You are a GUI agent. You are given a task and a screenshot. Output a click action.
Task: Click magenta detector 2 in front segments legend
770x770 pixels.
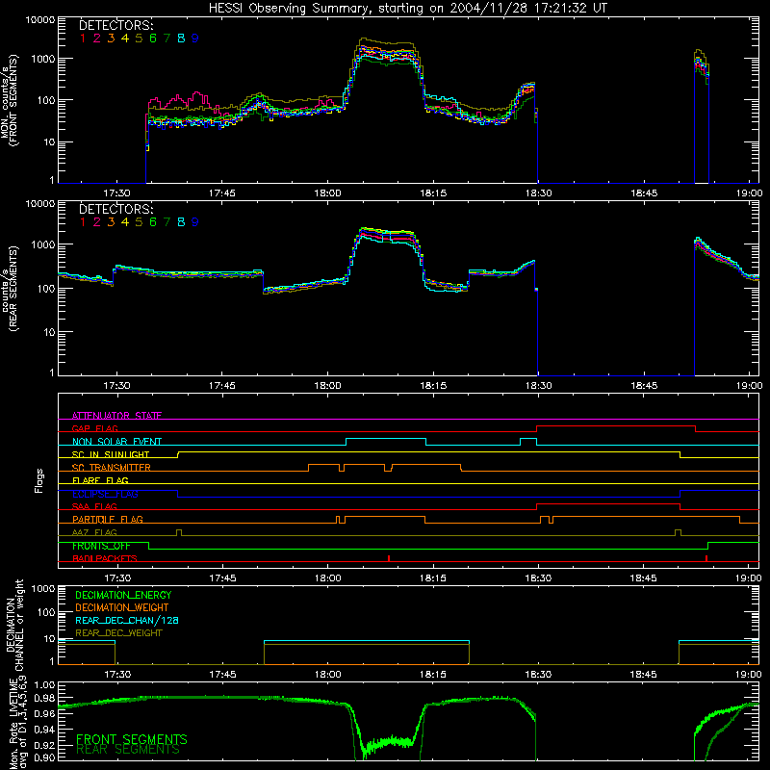pyautogui.click(x=97, y=38)
